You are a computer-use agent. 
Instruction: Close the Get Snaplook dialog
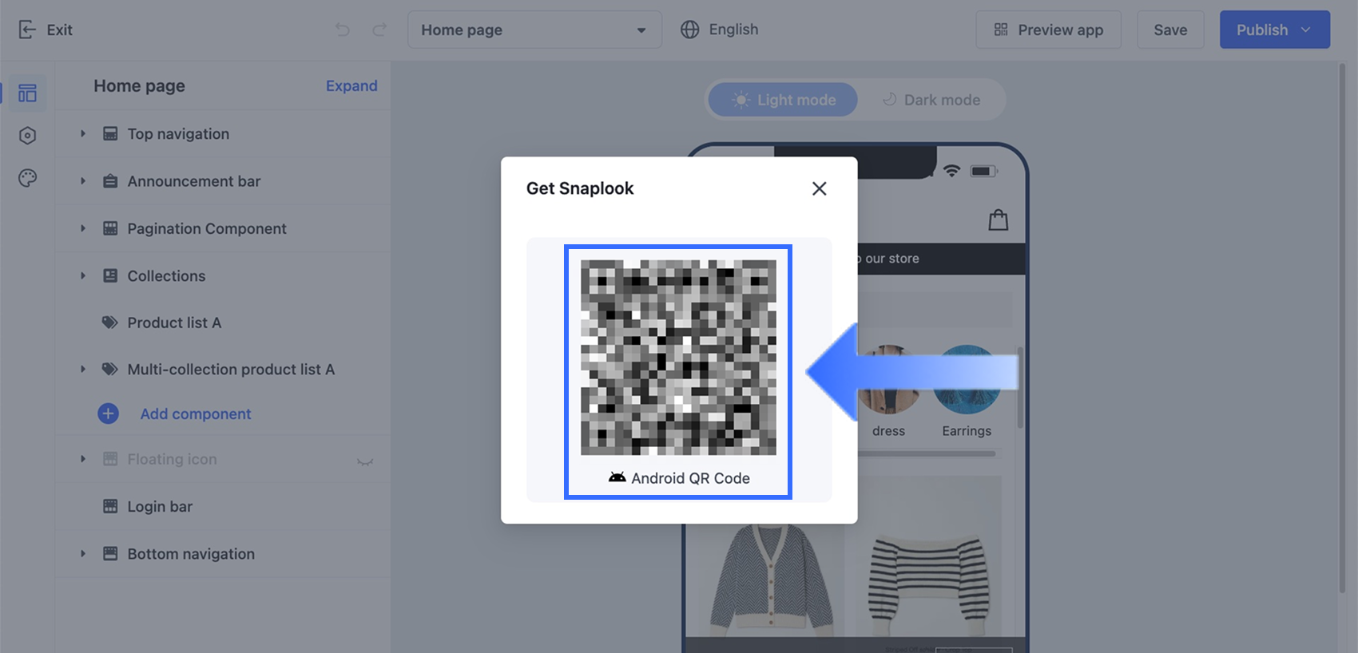click(x=819, y=188)
